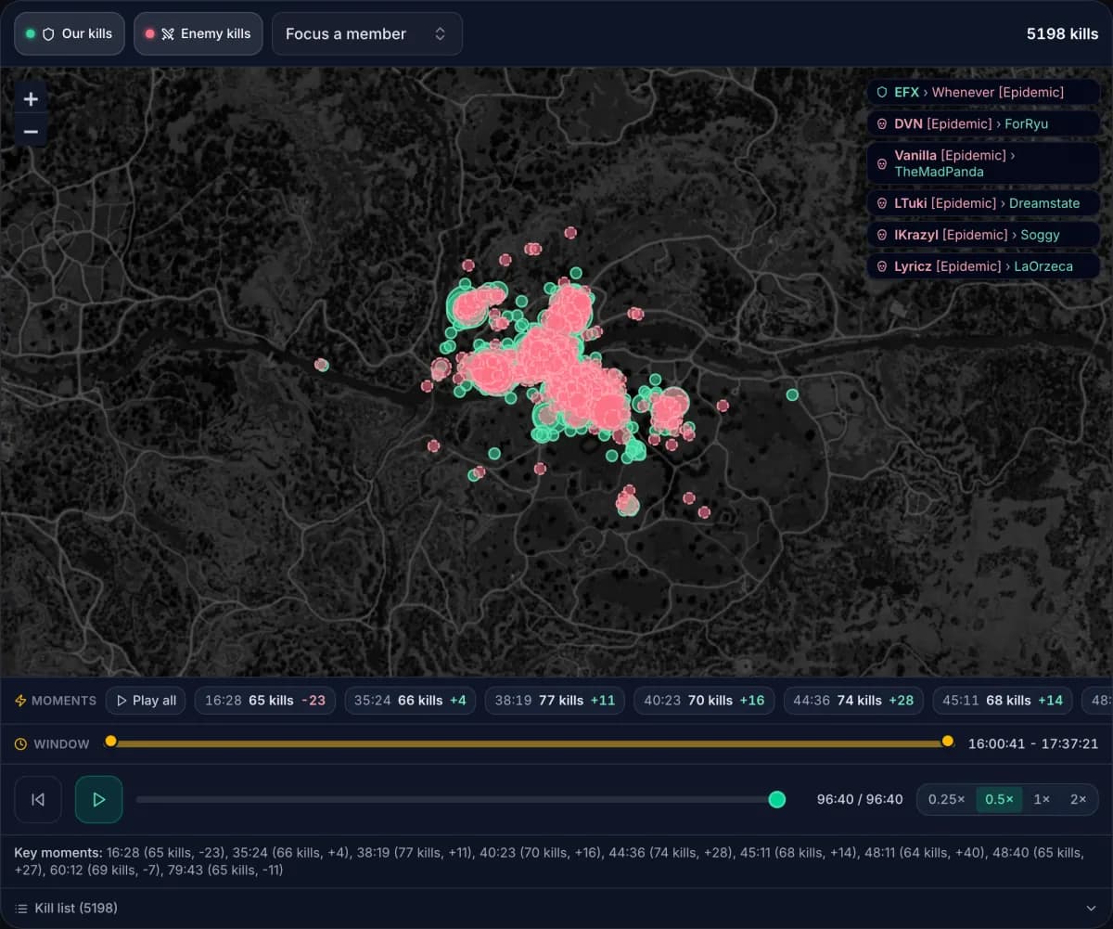Click the shield icon beside EFX
The width and height of the screenshot is (1113, 929).
(x=882, y=92)
